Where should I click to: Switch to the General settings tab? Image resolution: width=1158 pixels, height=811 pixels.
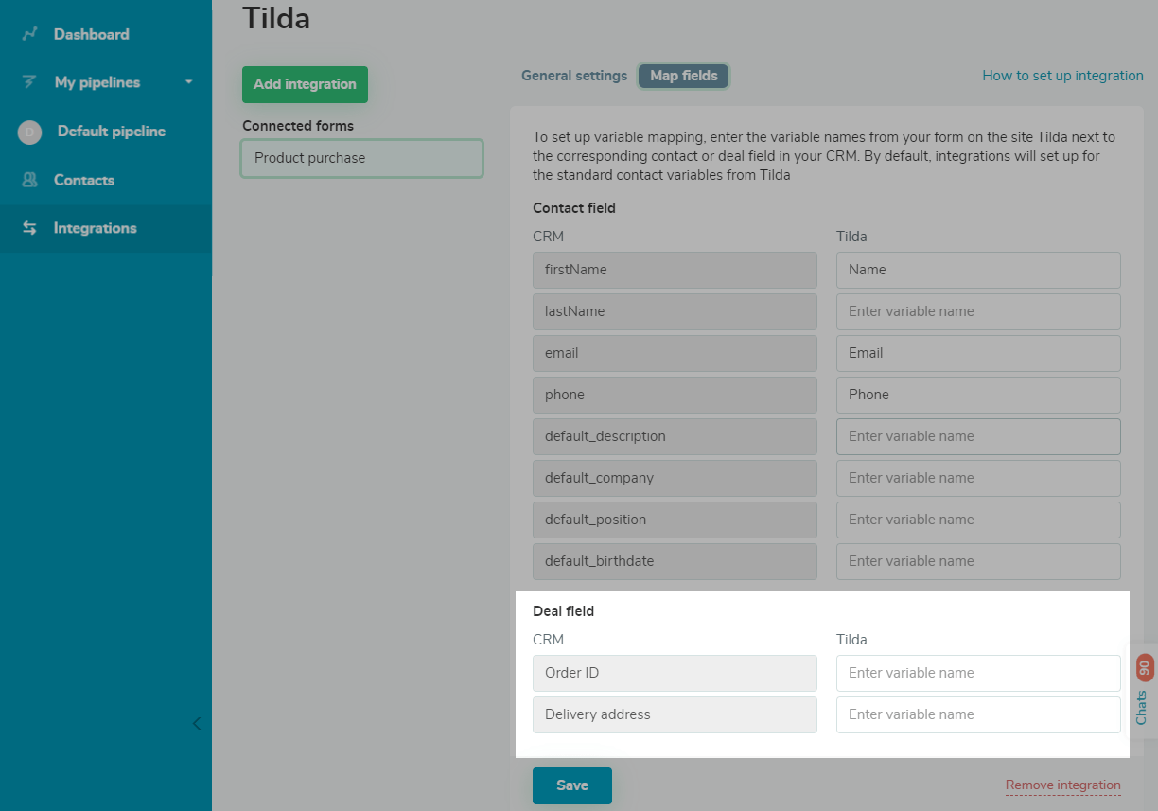coord(573,76)
